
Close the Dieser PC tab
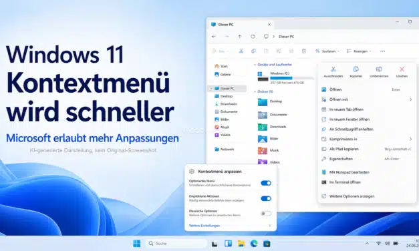point(269,25)
